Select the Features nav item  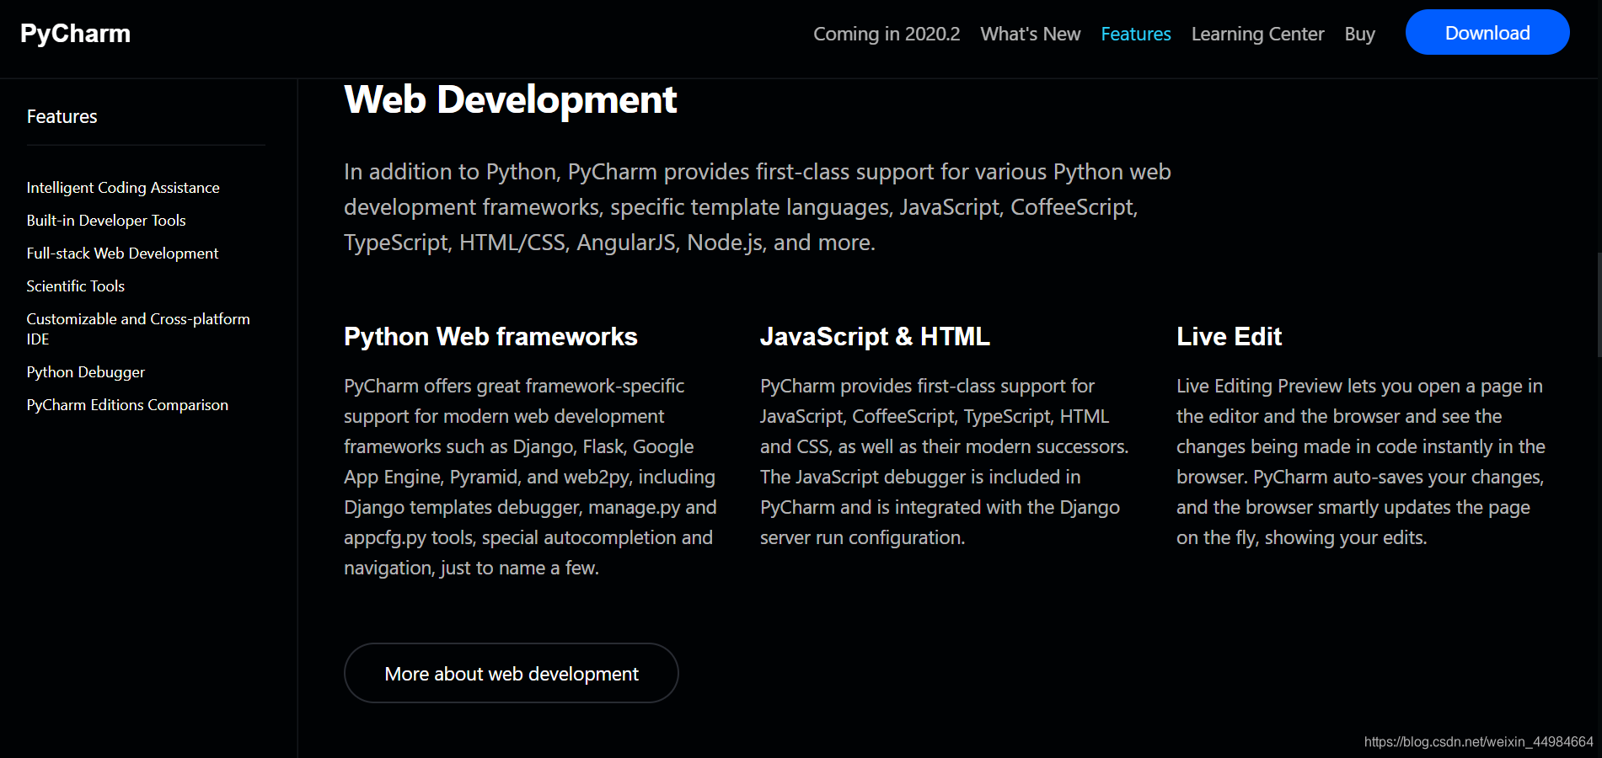[1135, 34]
